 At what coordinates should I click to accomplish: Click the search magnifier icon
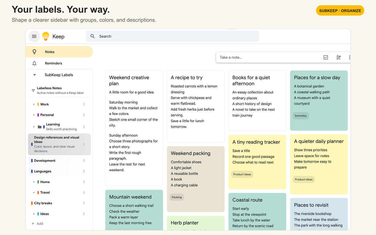tap(93, 36)
